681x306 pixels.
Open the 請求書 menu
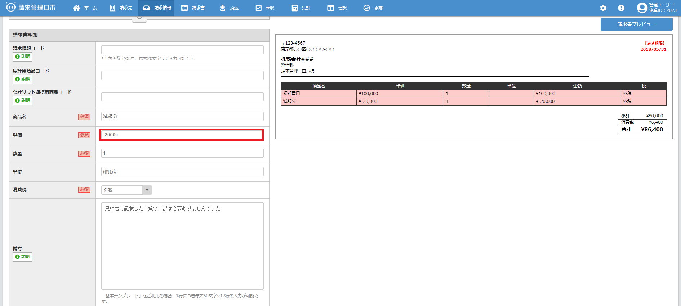coord(193,8)
